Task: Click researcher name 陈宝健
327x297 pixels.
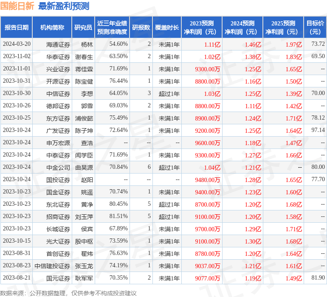Action: (84, 81)
